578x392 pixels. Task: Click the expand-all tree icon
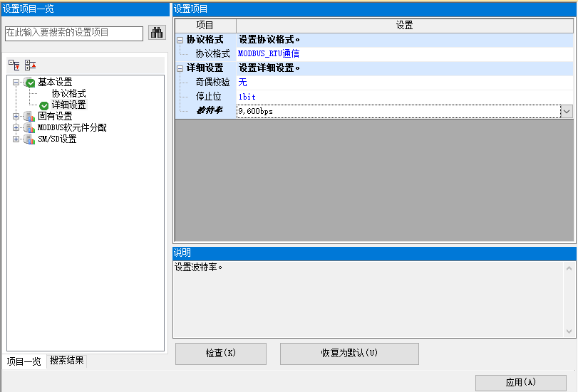pyautogui.click(x=14, y=65)
